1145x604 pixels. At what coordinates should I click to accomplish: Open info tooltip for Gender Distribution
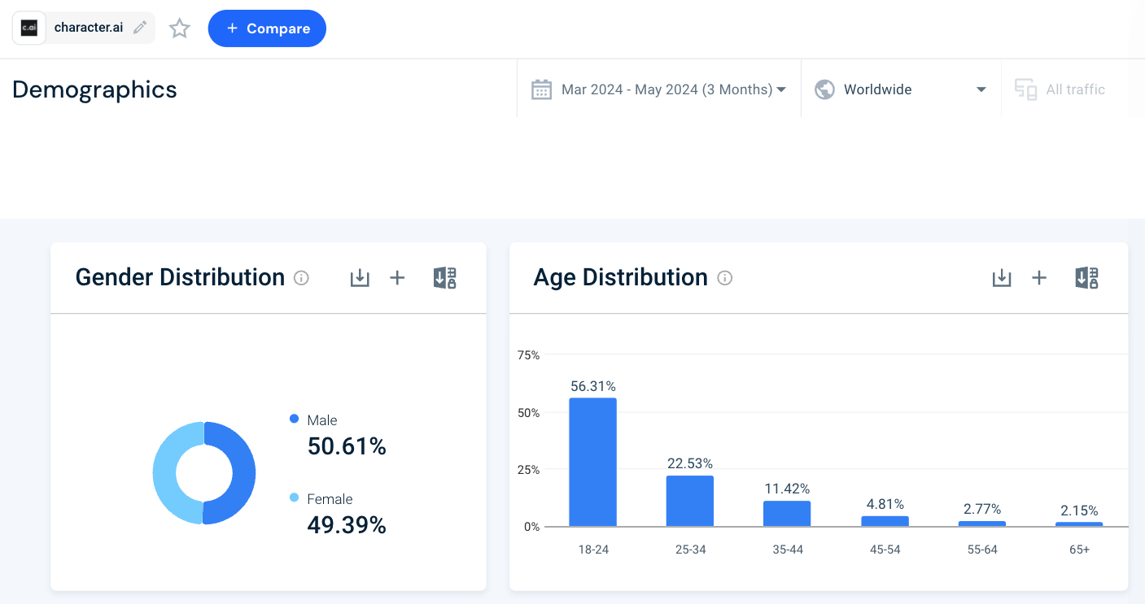(x=301, y=278)
